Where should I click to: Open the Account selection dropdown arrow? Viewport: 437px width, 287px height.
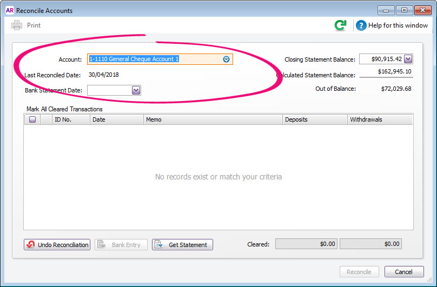(227, 59)
